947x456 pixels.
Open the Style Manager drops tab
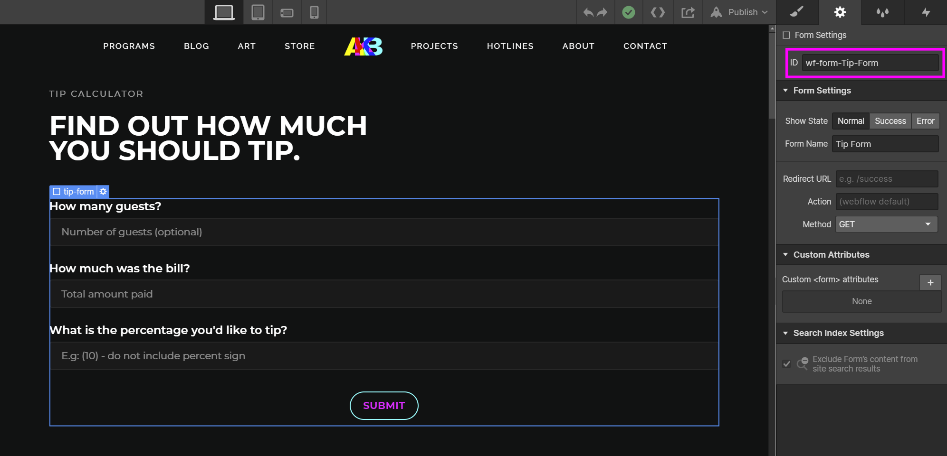click(882, 12)
